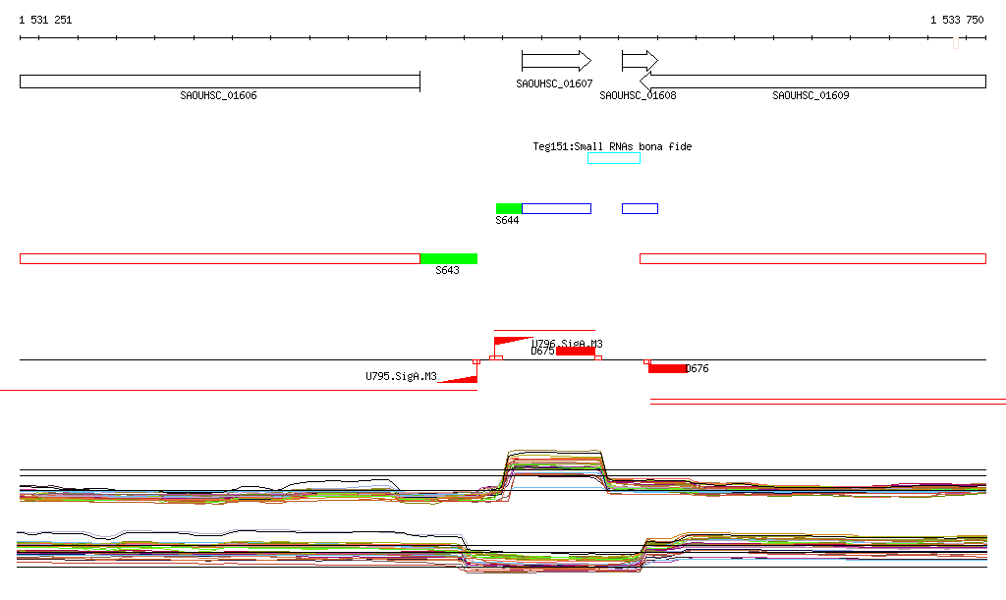This screenshot has width=1006, height=600.
Task: Click the blue box beside S644
Action: coord(557,208)
